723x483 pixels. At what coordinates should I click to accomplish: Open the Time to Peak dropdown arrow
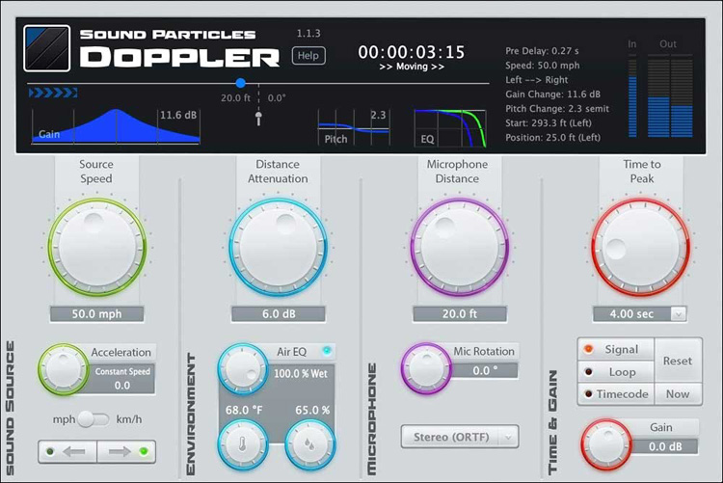coord(678,314)
